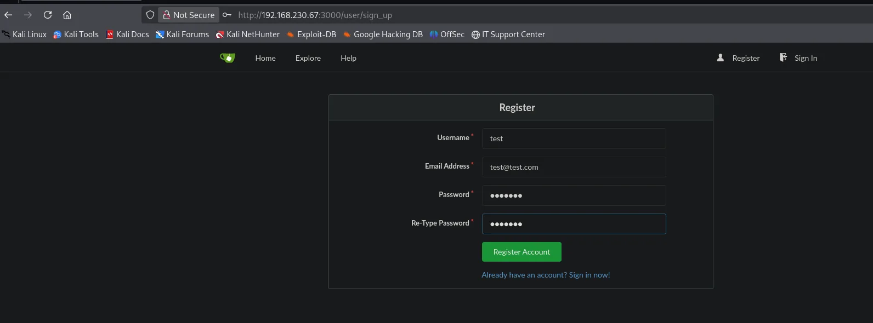Viewport: 873px width, 323px height.
Task: Open the Kali Linux bookmark
Action: (x=24, y=34)
